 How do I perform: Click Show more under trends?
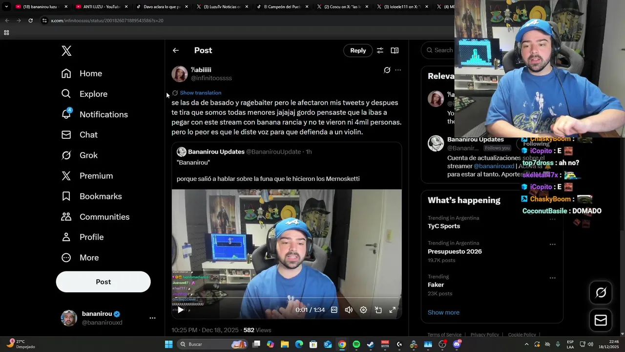[x=443, y=312]
